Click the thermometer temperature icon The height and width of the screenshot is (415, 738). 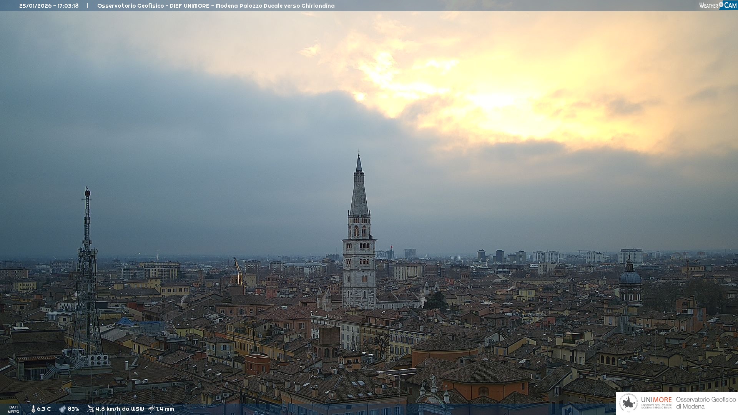click(33, 409)
